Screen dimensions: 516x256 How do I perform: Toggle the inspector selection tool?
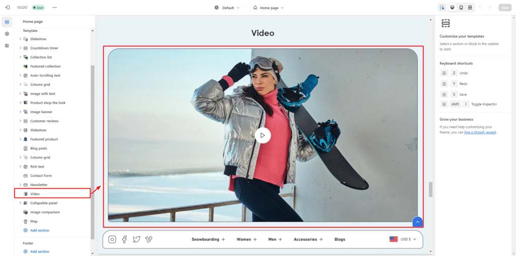[442, 8]
